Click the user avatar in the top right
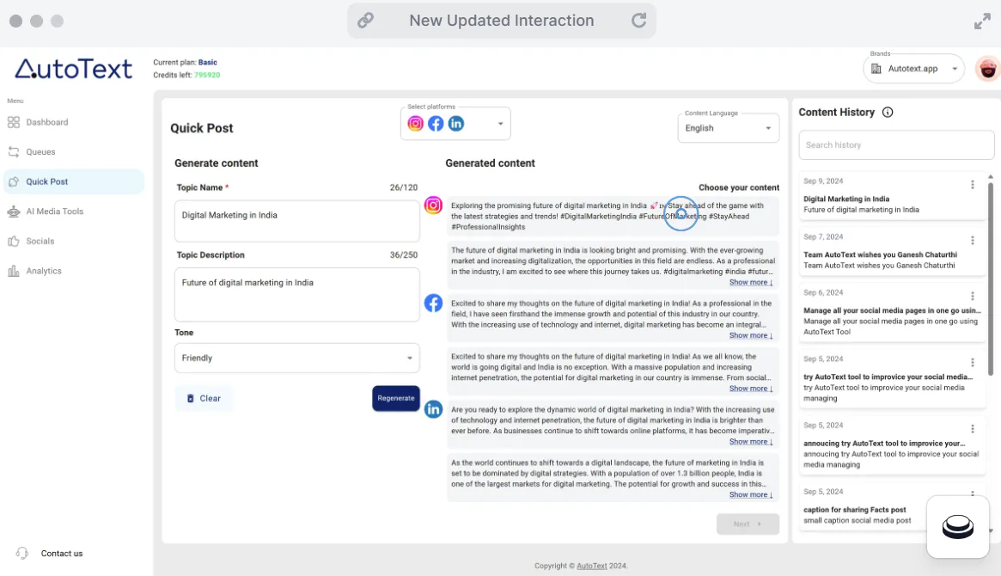 tap(987, 68)
